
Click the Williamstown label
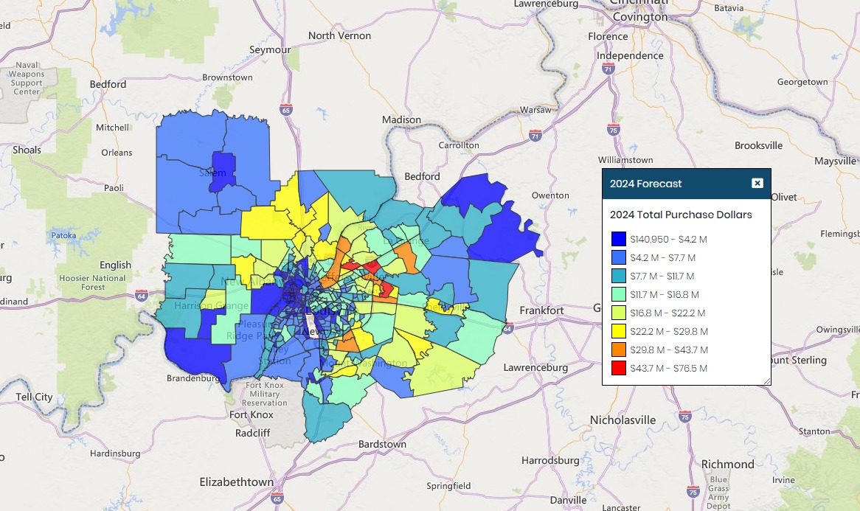coord(625,160)
